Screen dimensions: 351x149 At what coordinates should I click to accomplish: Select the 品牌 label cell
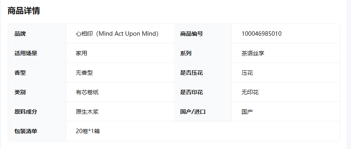coord(37,34)
